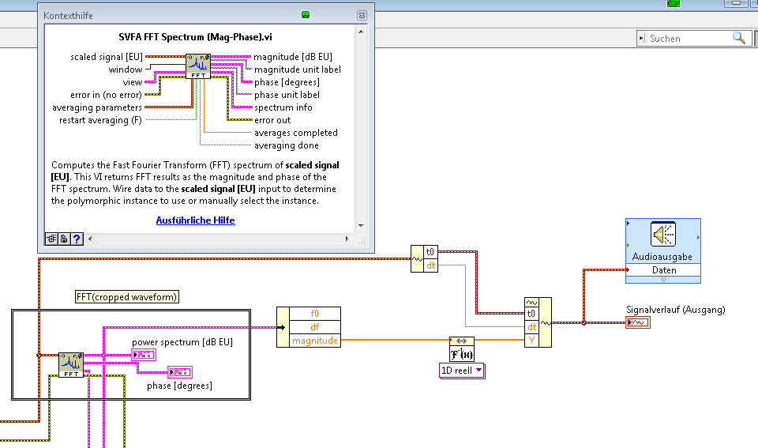Click the Signalverlauf (Ausgang) indicator terminal
The image size is (758, 448).
pos(638,322)
